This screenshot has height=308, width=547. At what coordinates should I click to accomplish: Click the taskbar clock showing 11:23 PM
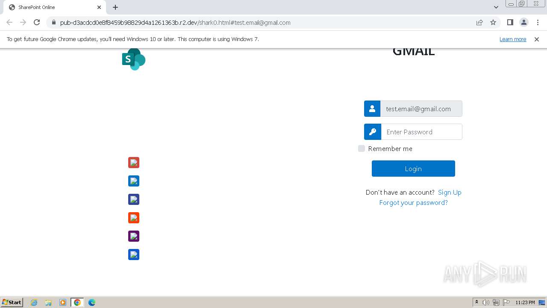pyautogui.click(x=525, y=302)
